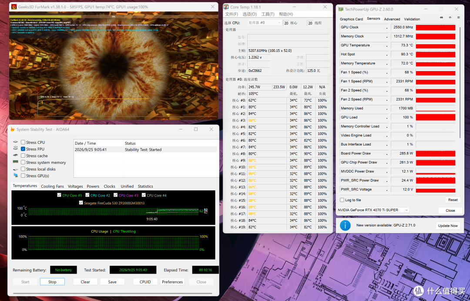
Task: Click the monitor icon beside Stress GPU(s)
Action: [16, 176]
